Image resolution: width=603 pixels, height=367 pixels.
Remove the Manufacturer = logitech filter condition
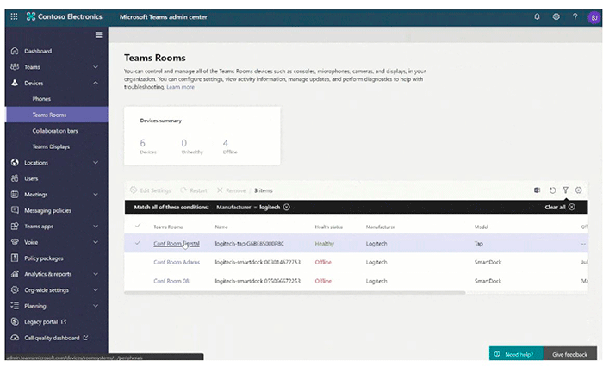coord(287,207)
